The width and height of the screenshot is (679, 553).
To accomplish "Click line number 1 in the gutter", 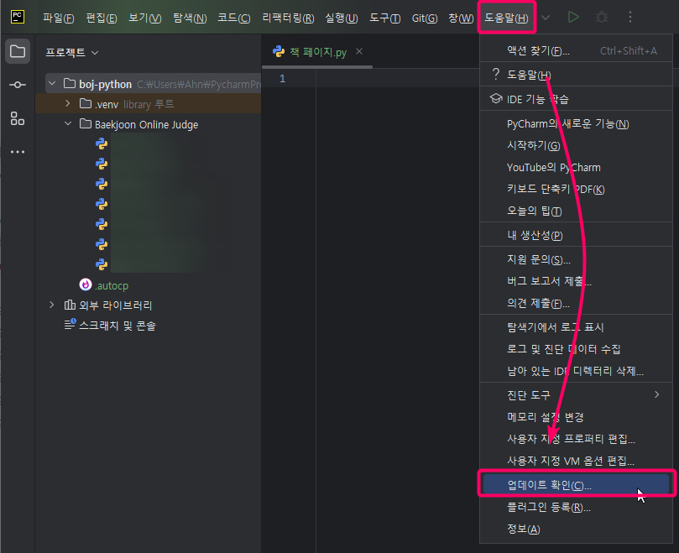I will click(282, 79).
